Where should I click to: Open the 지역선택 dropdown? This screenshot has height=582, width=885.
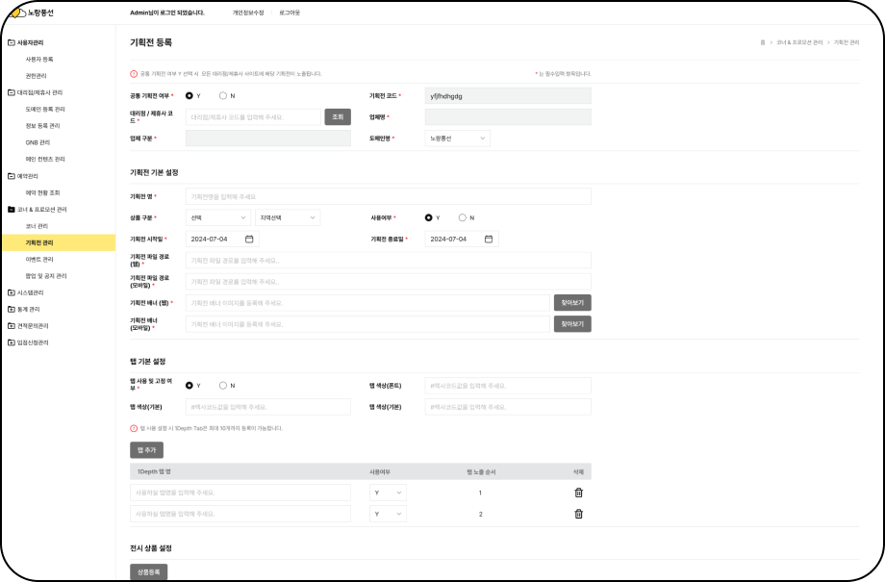[x=287, y=218]
